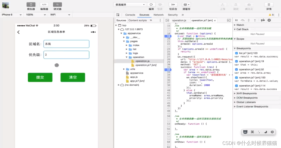This screenshot has height=148, width=281.
Task: Switch to the Console tab
Action: click(130, 15)
